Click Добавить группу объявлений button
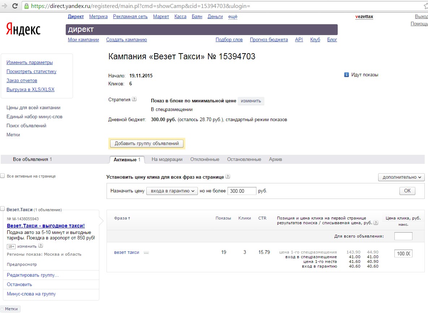This screenshot has width=428, height=315. (147, 144)
